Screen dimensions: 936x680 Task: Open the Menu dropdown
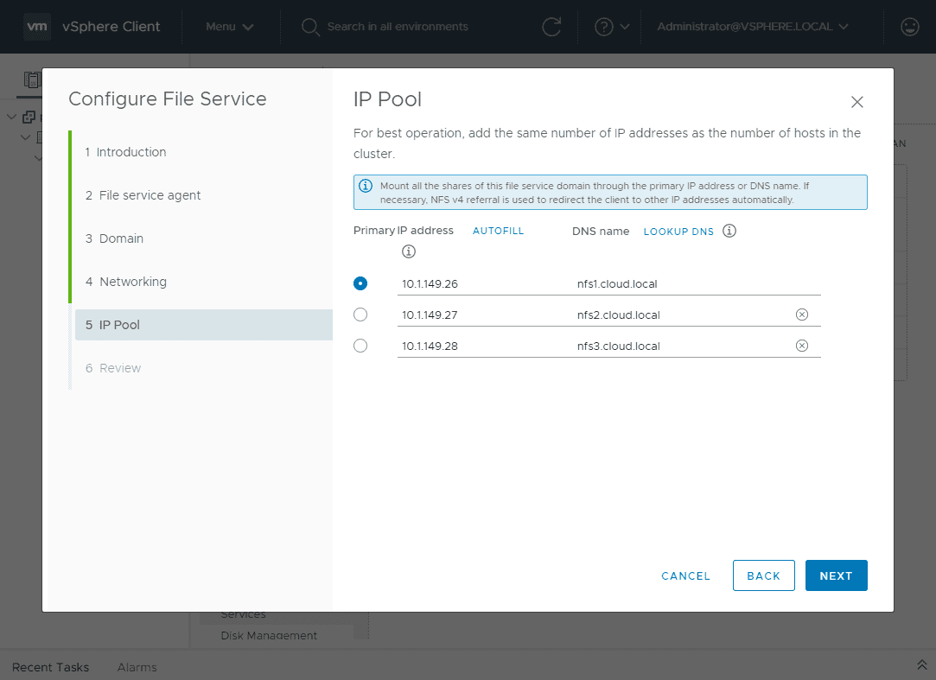tap(228, 27)
